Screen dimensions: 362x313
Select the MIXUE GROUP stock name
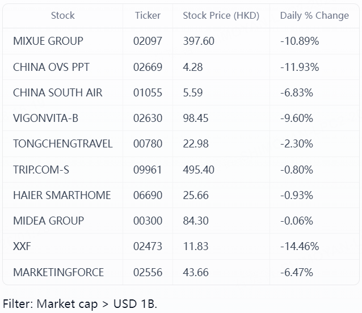pos(48,41)
